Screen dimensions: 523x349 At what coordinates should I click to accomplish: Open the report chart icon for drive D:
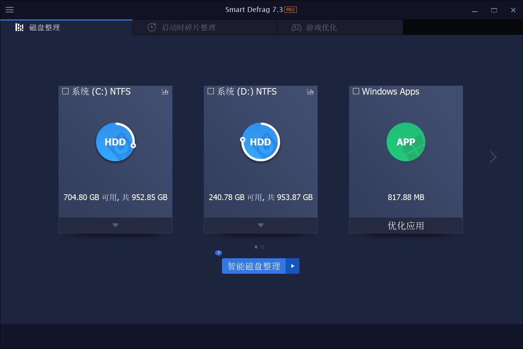point(310,92)
